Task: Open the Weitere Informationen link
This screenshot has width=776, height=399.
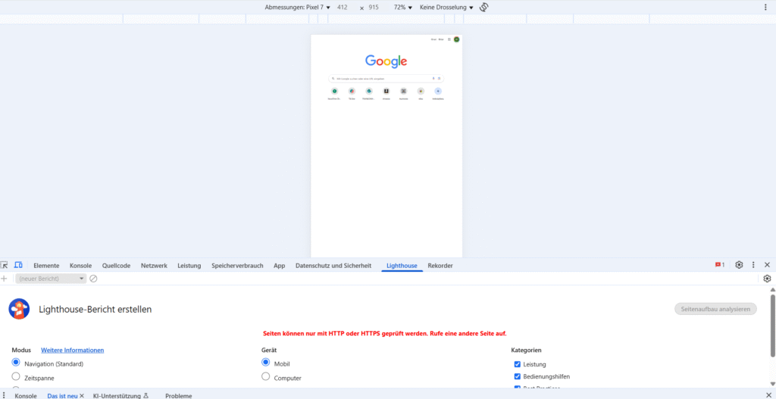Action: 72,350
